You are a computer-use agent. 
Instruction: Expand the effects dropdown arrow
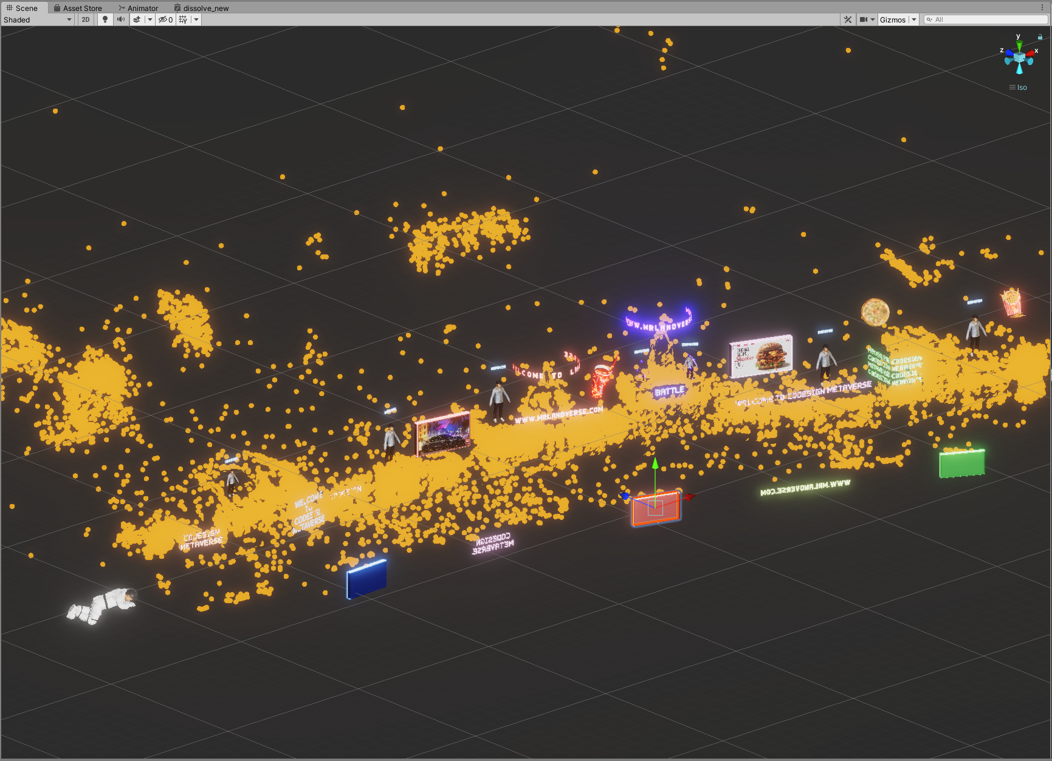click(150, 19)
